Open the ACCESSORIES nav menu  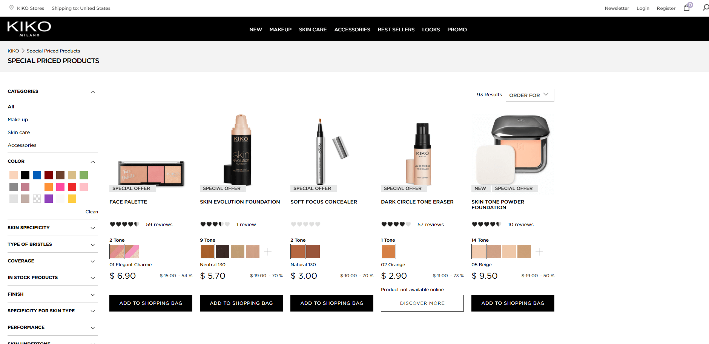[352, 29]
